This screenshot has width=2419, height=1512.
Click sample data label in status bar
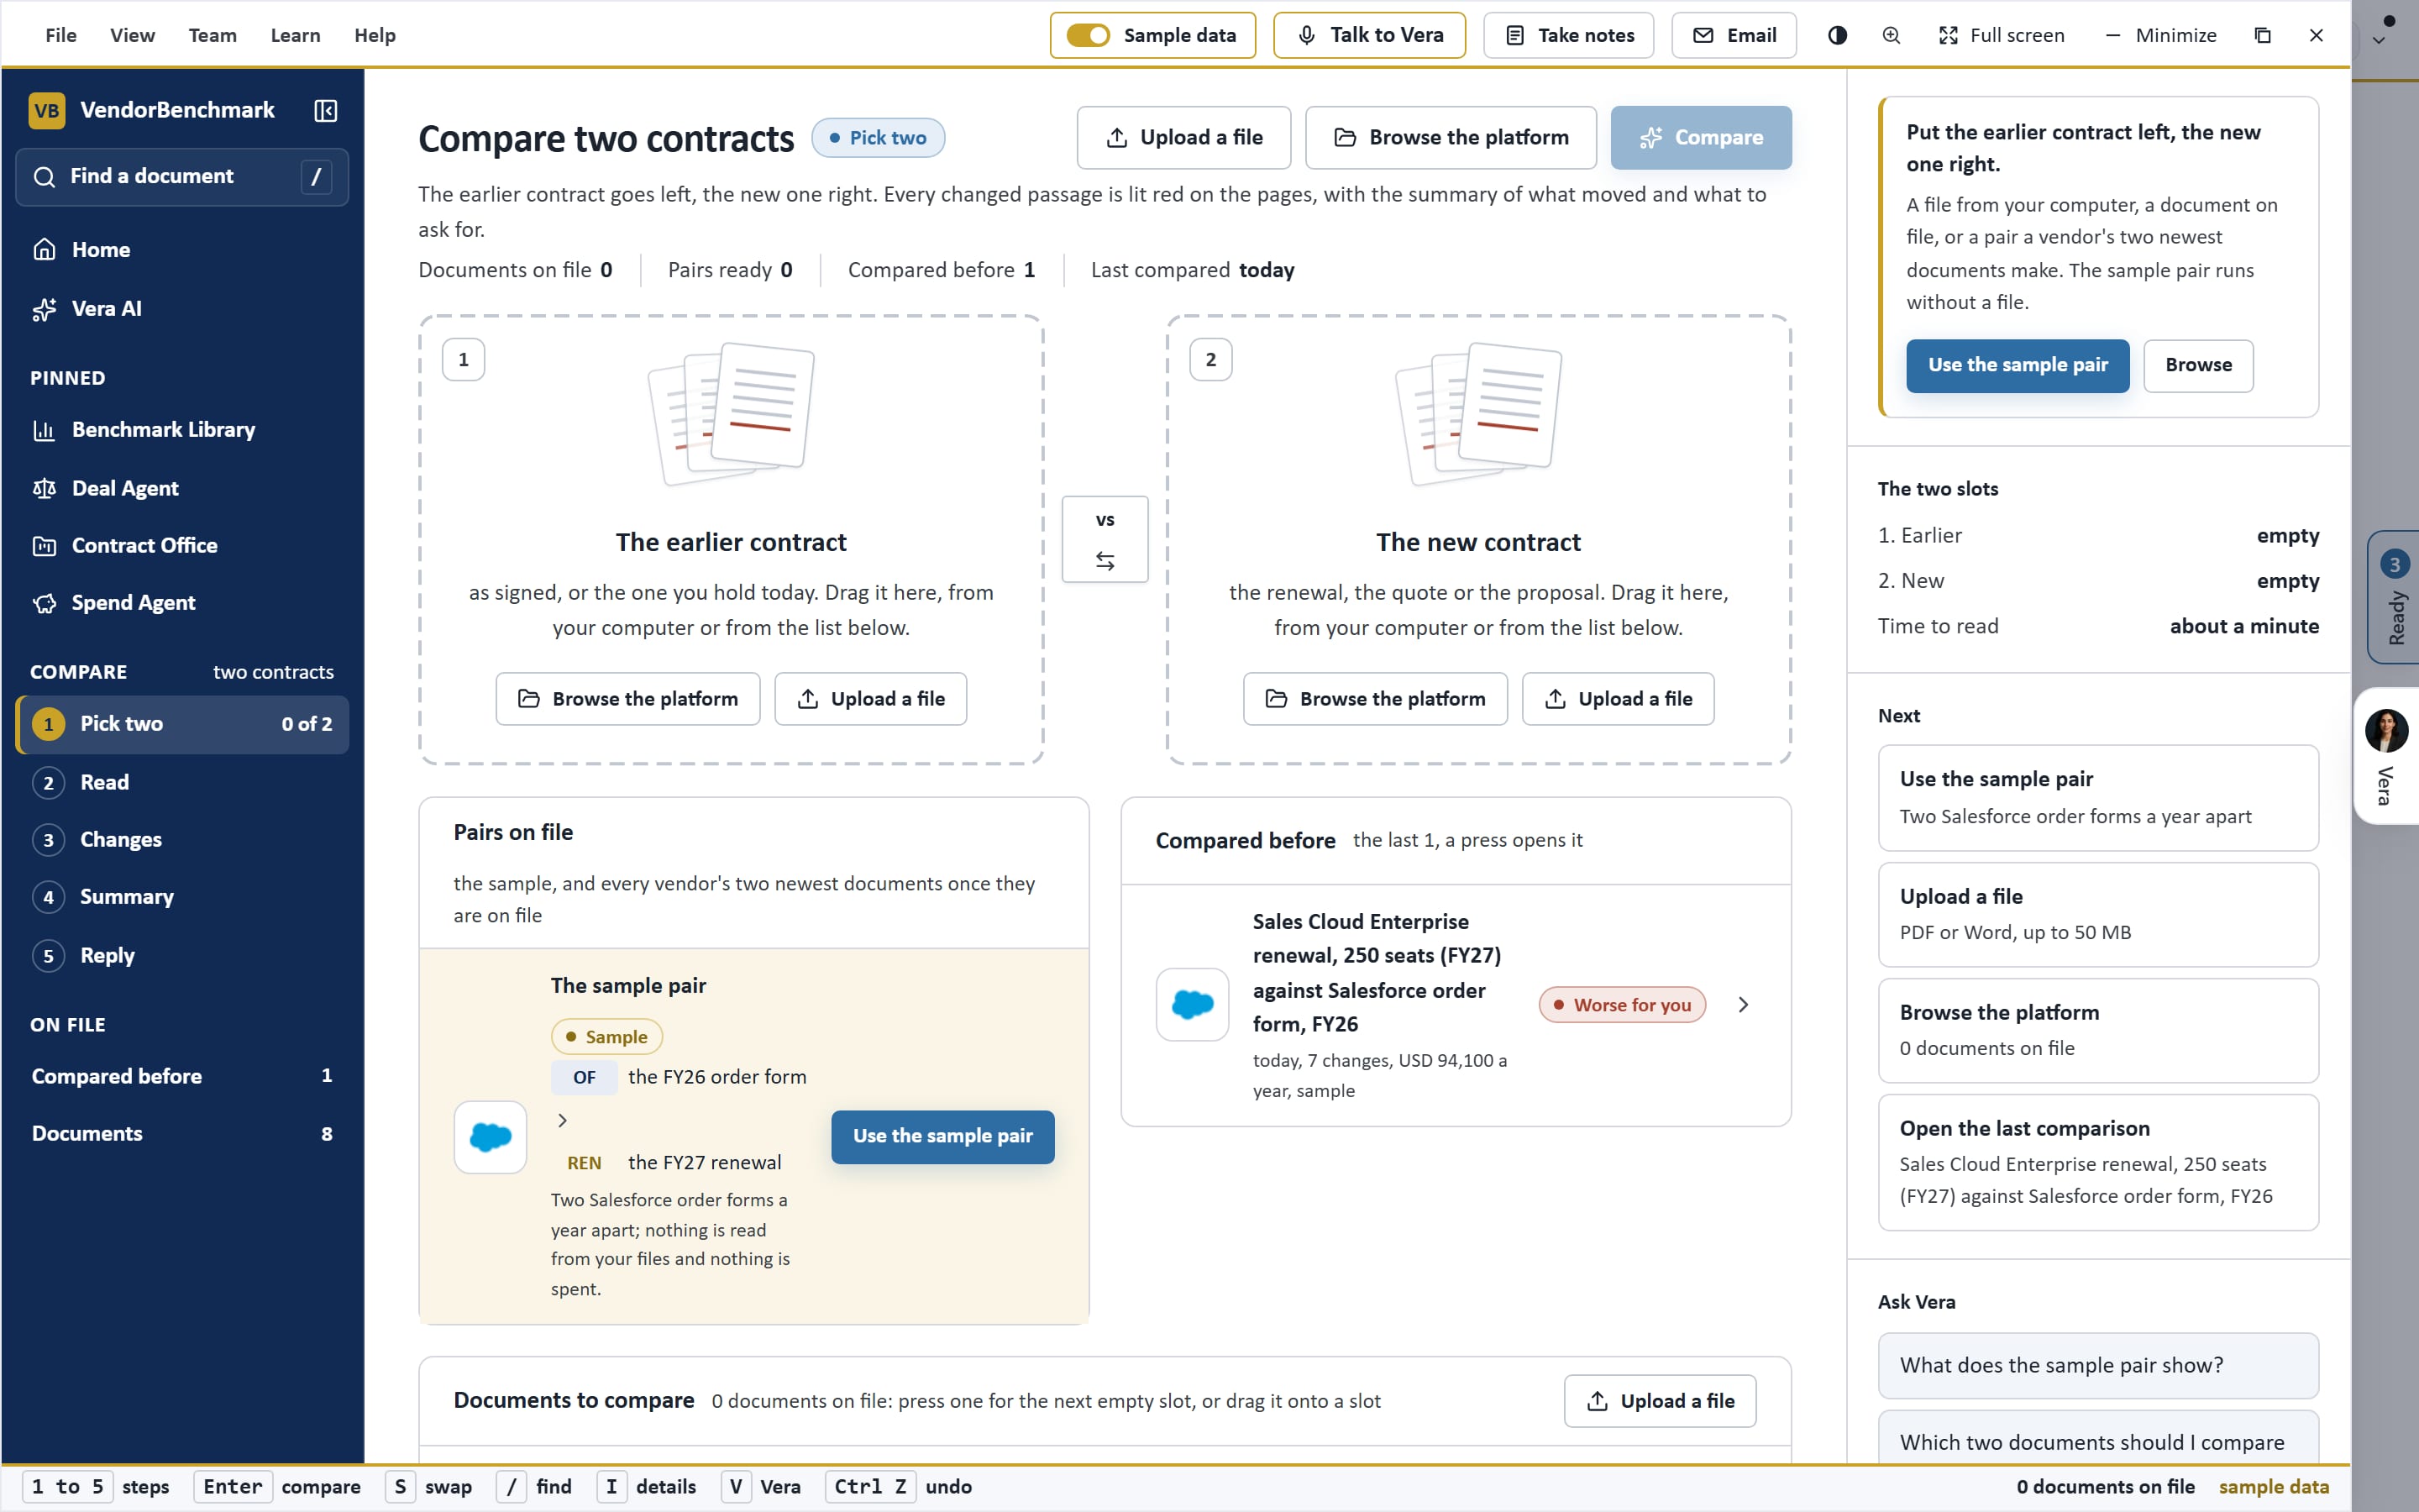(x=2273, y=1486)
